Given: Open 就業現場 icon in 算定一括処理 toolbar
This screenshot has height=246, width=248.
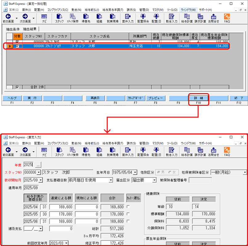Looking at the screenshot, I should pos(112,17).
